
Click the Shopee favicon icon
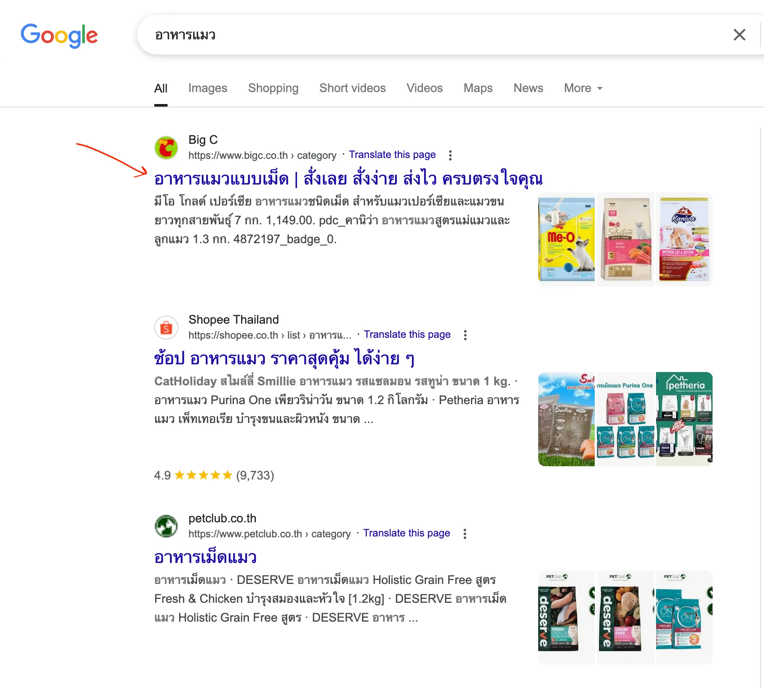166,328
